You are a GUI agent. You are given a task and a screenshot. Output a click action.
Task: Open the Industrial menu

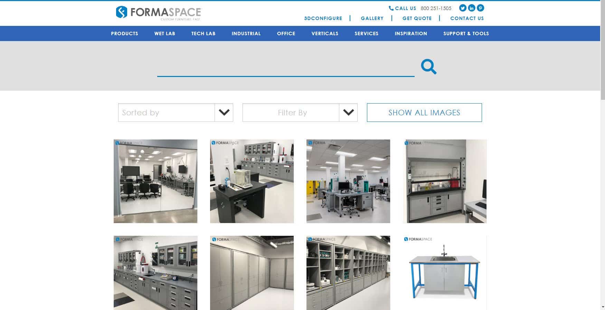coord(246,33)
